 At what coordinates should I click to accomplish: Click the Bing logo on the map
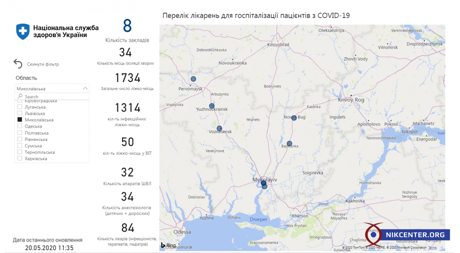coord(168,246)
